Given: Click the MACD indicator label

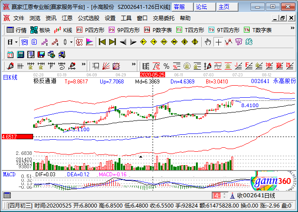Looking at the screenshot, I should [9, 174].
